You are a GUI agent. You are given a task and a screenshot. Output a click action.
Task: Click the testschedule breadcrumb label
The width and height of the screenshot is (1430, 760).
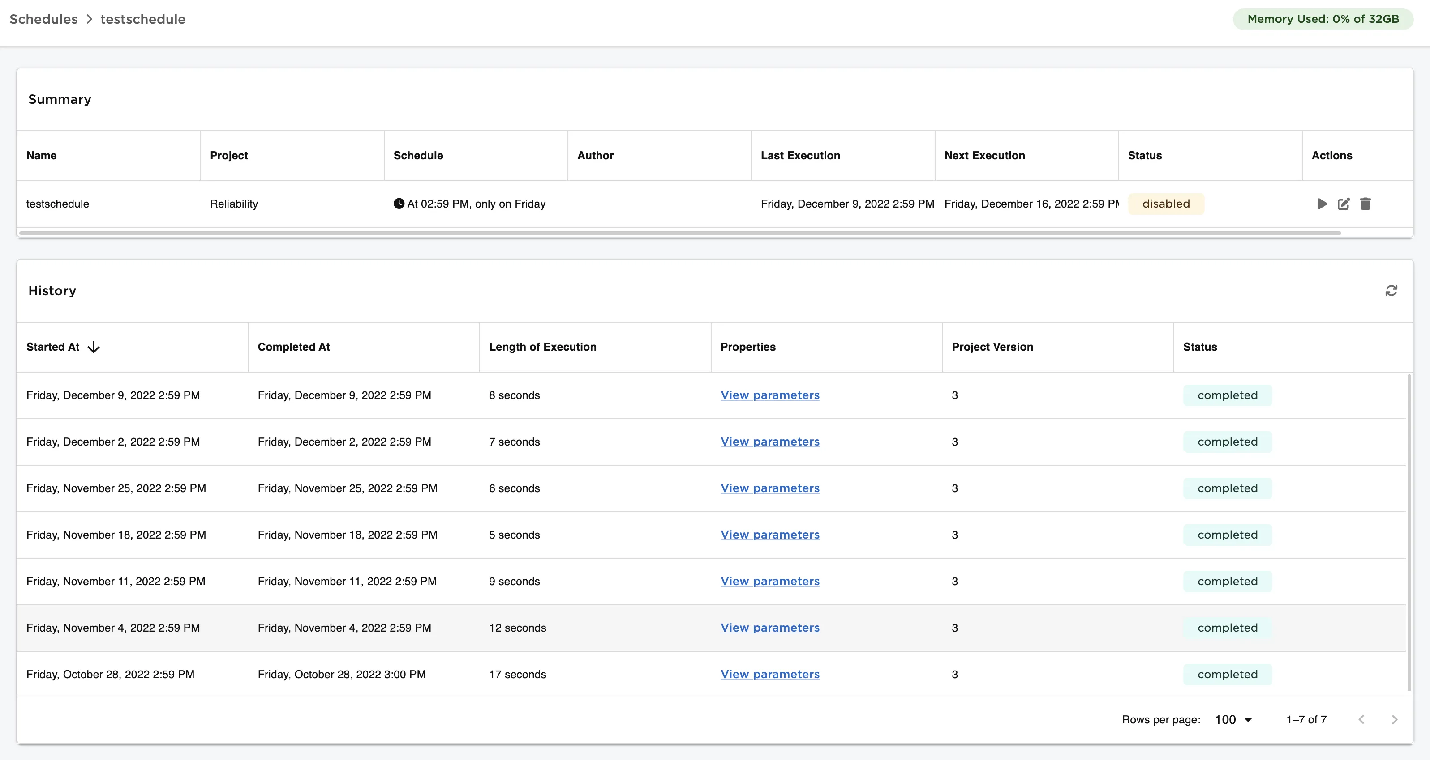[143, 19]
